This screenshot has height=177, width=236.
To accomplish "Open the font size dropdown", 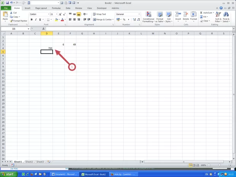I will (57, 14).
